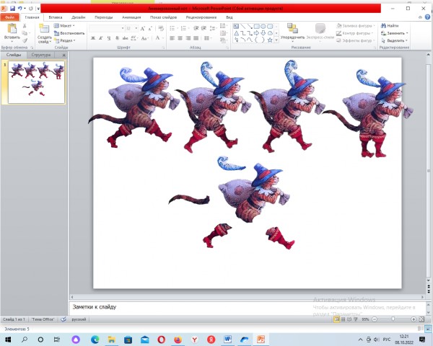Click the Cut scissors icon
Viewport: 433px width, 346px height.
(x=25, y=26)
